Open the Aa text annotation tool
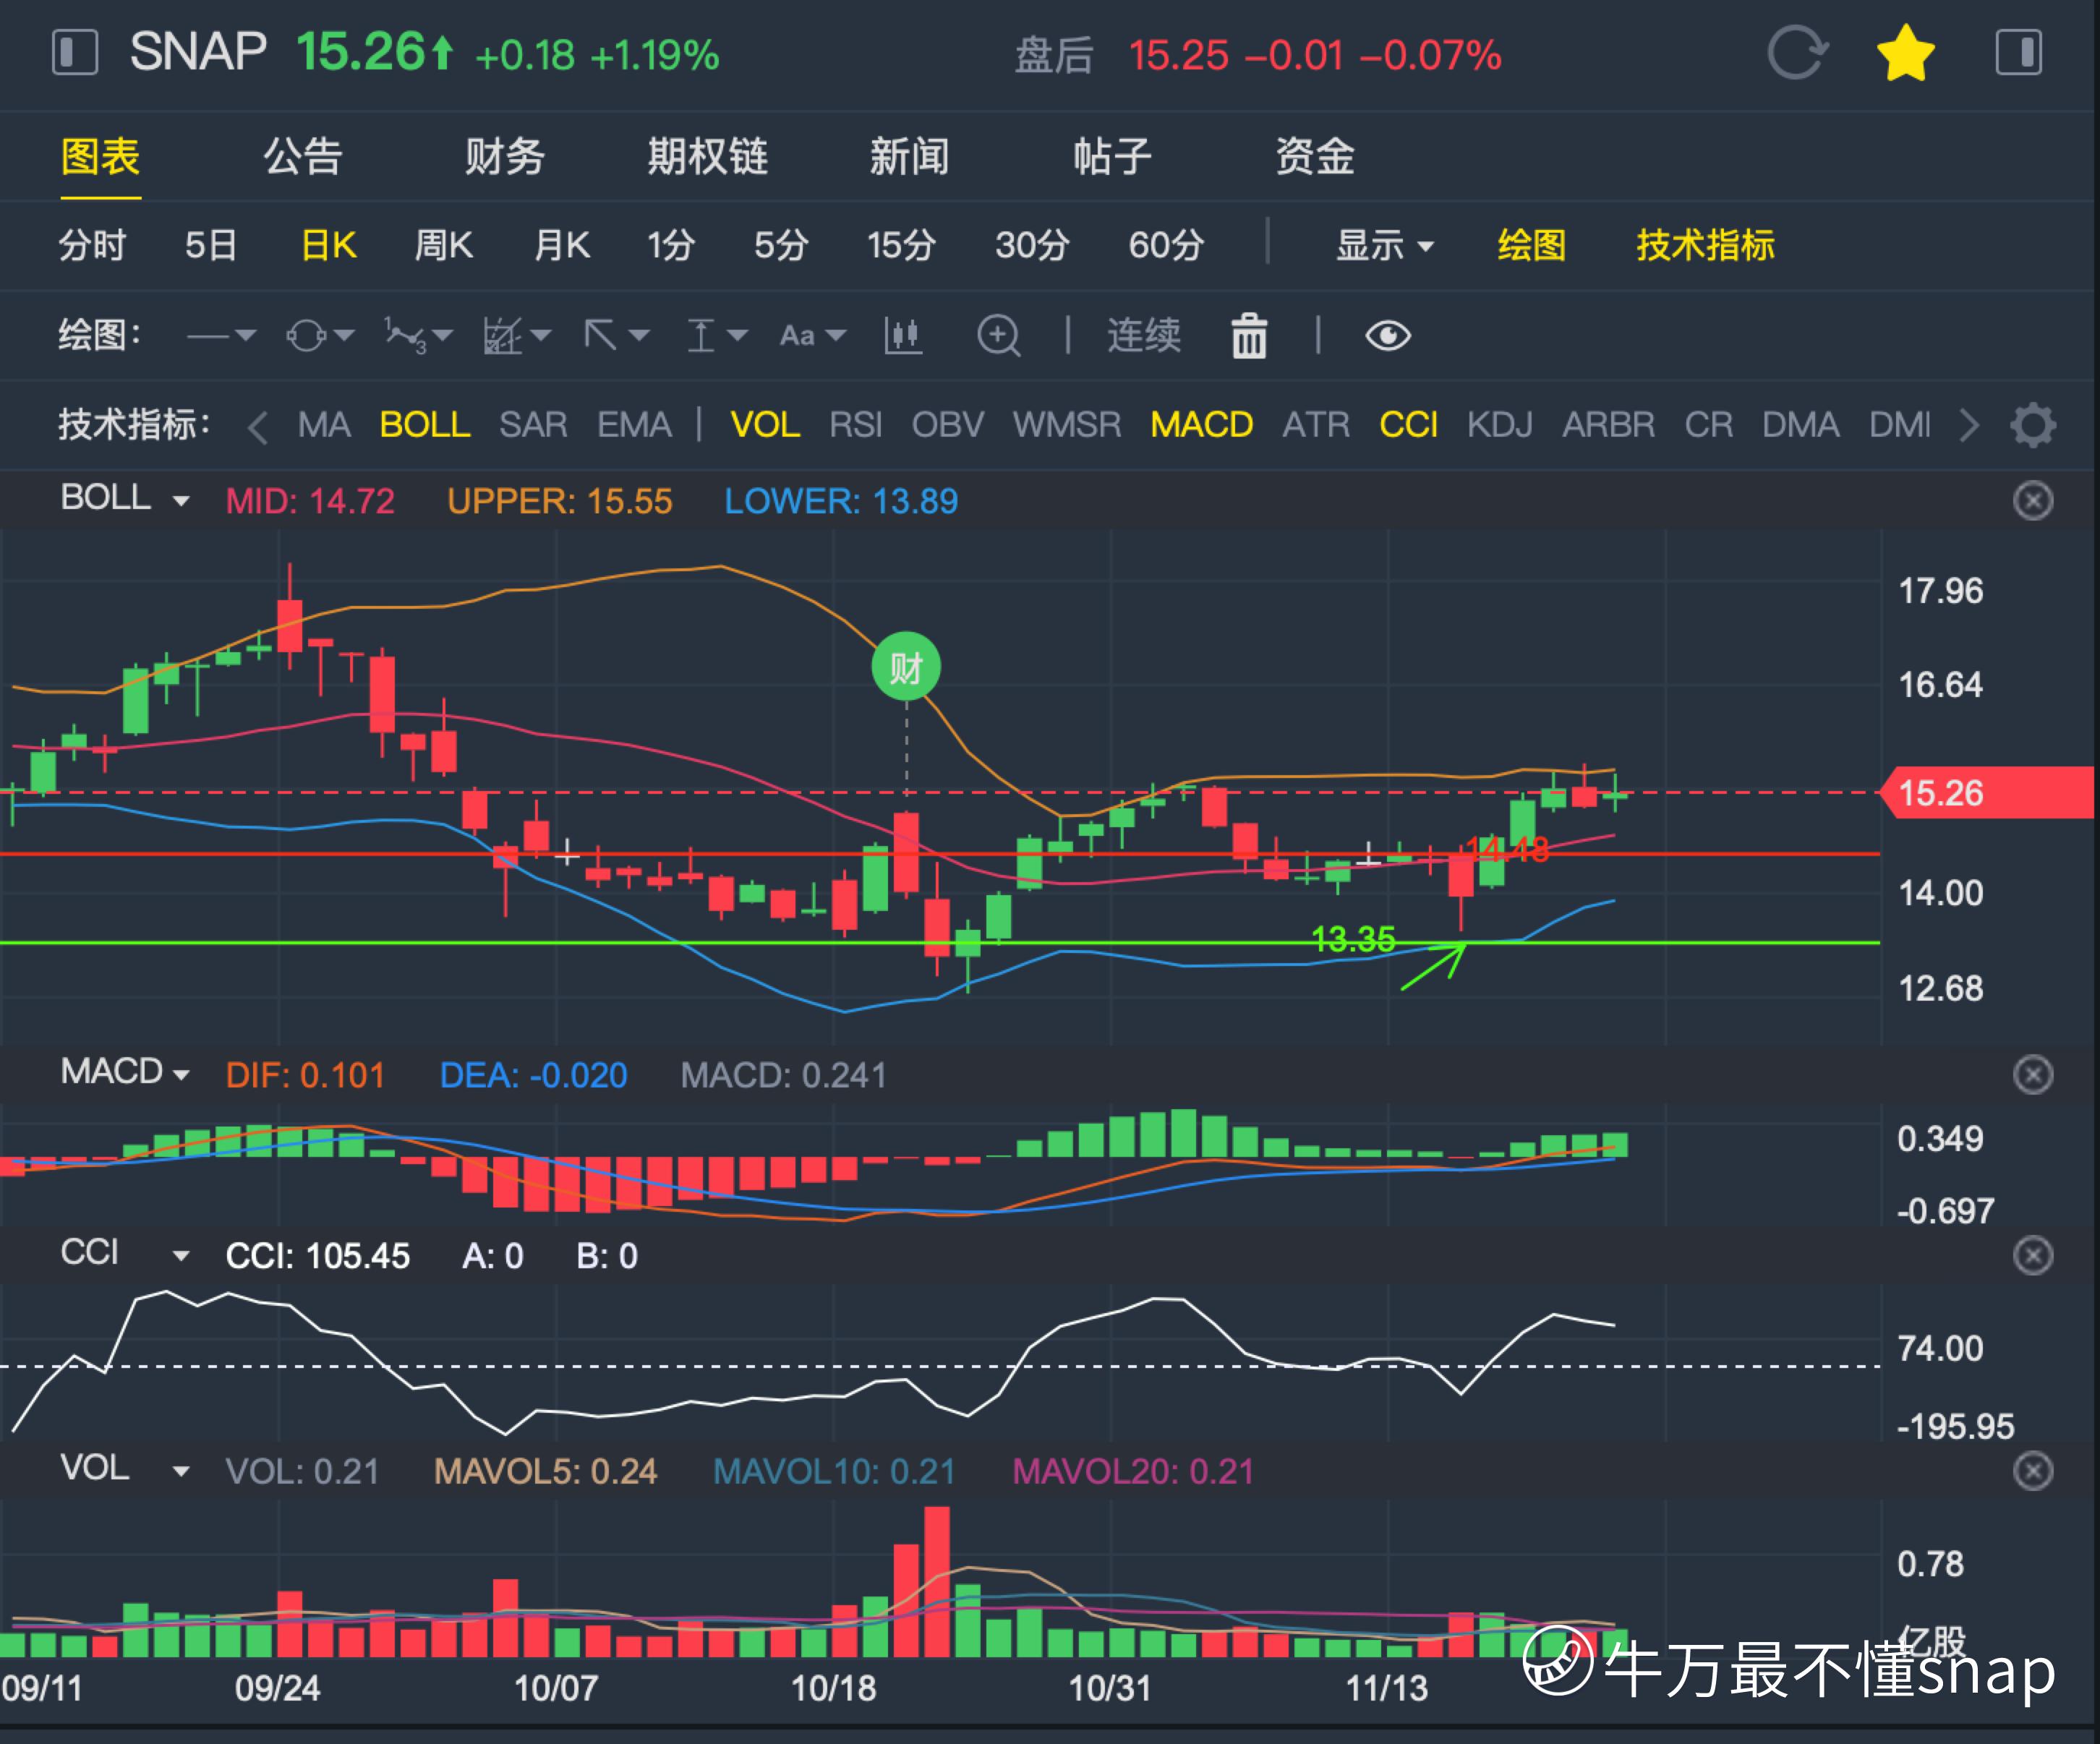Screen dimensions: 2100x1744 [797, 336]
